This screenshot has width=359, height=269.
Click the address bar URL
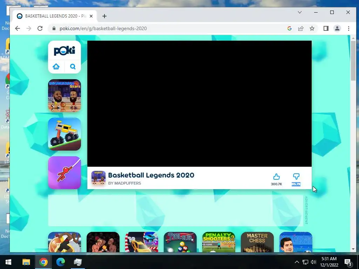(x=103, y=28)
